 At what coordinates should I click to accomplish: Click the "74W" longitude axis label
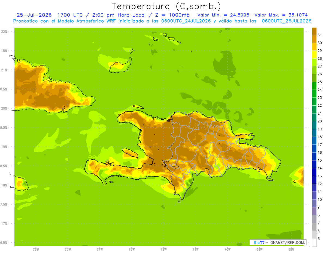[x=100, y=249]
